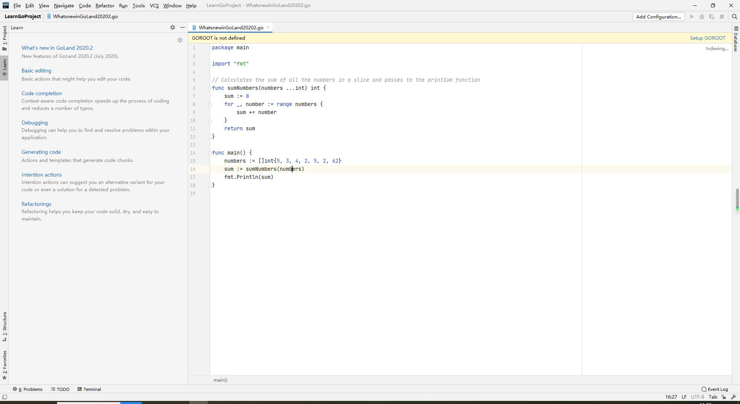Click the GoLand logo in title bar
This screenshot has width=740, height=404.
(x=5, y=5)
